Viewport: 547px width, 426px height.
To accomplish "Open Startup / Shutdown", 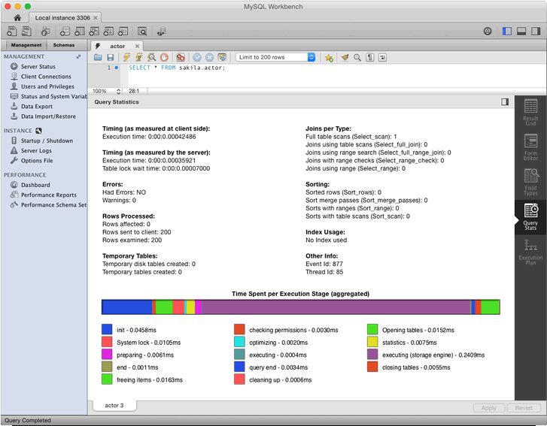I will pyautogui.click(x=47, y=140).
